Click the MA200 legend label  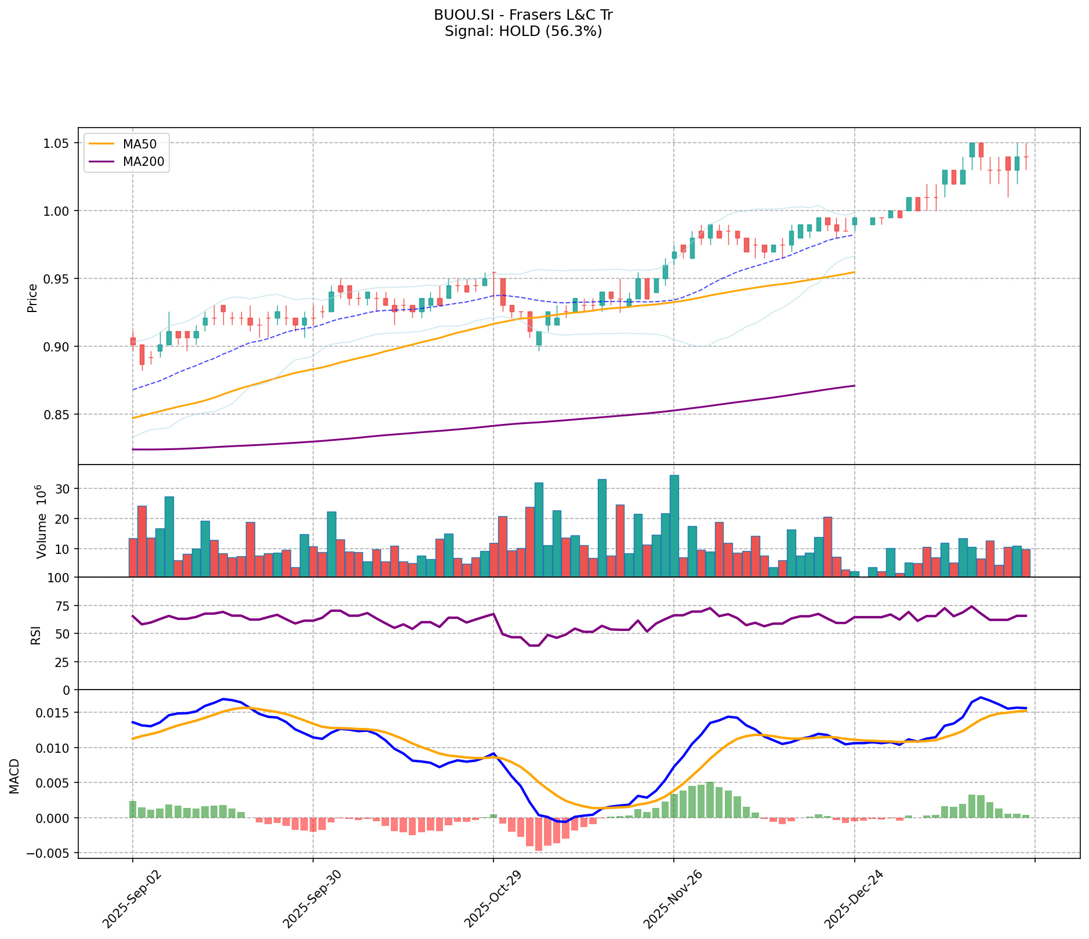143,162
